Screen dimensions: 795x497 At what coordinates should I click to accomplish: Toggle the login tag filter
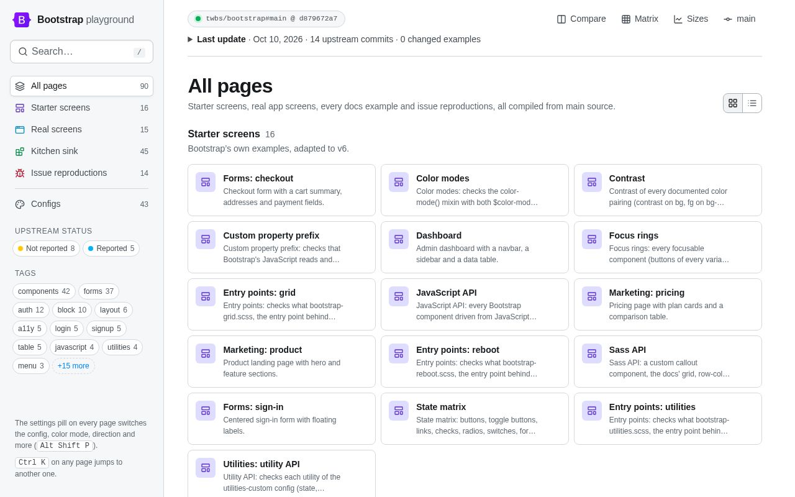pos(66,329)
